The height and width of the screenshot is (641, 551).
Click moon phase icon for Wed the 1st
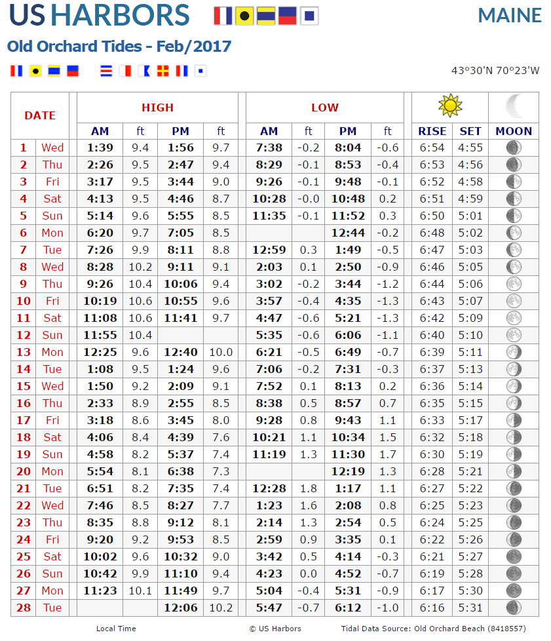pyautogui.click(x=514, y=147)
